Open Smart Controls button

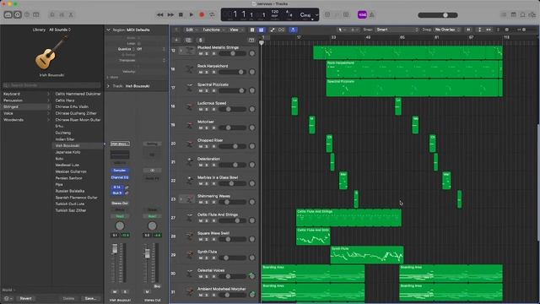point(52,15)
